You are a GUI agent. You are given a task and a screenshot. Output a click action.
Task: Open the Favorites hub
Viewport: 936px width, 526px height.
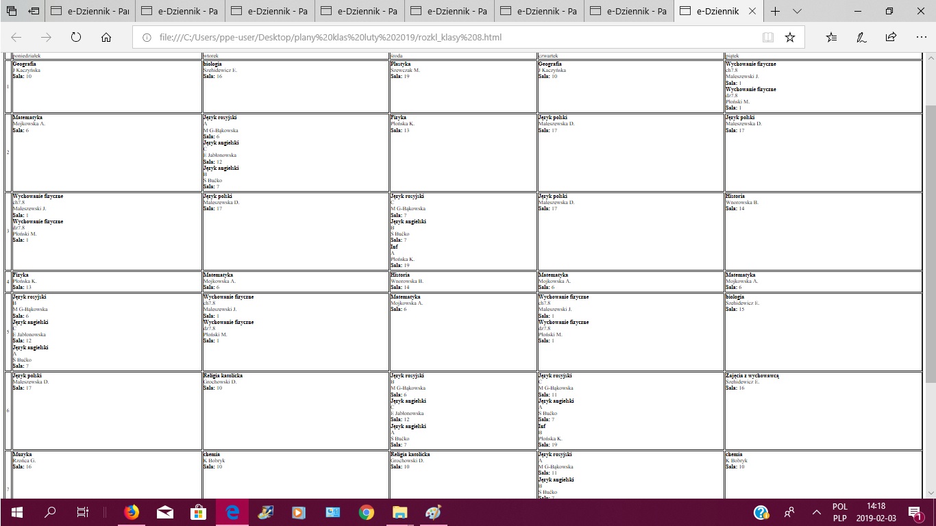coord(831,38)
